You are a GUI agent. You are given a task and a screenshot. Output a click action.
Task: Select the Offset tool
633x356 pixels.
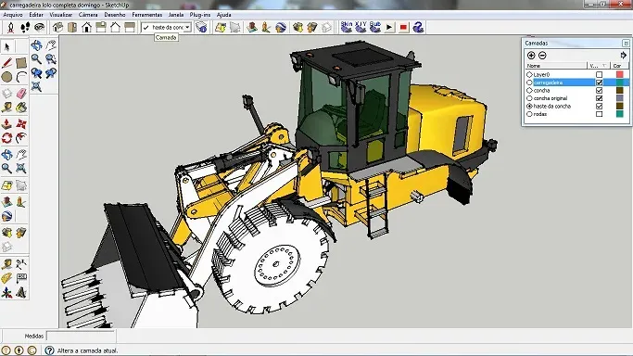21,138
